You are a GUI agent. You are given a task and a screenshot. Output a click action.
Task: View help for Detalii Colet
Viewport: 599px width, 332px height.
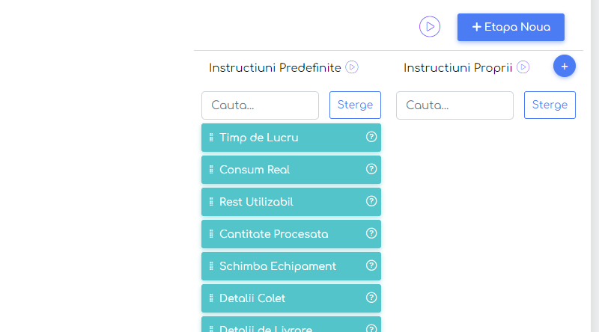(x=371, y=298)
